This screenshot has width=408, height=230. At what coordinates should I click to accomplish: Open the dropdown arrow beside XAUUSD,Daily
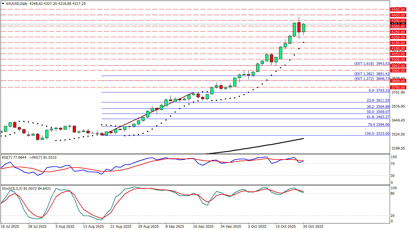point(3,4)
